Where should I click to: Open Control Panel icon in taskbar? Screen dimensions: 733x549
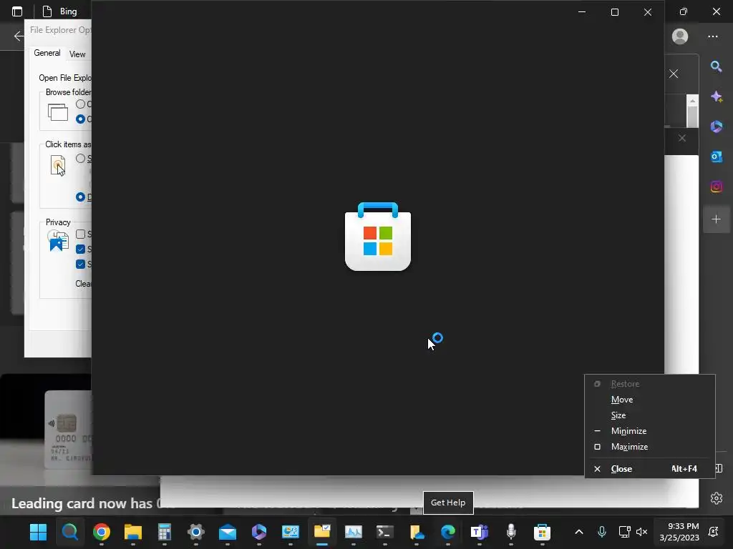tap(291, 532)
